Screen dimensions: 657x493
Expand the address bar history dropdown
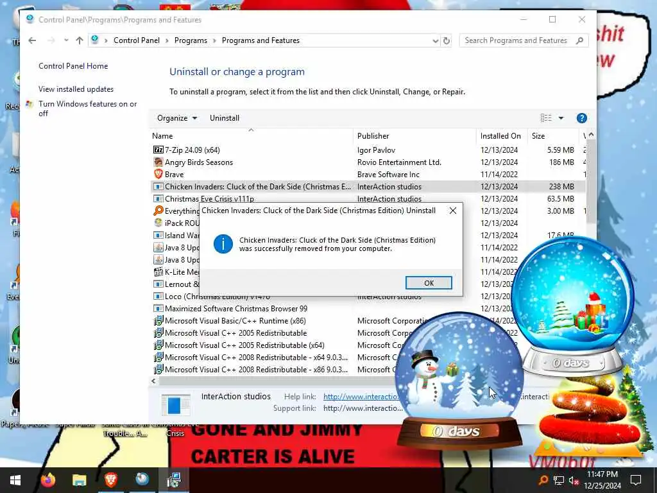(x=436, y=40)
